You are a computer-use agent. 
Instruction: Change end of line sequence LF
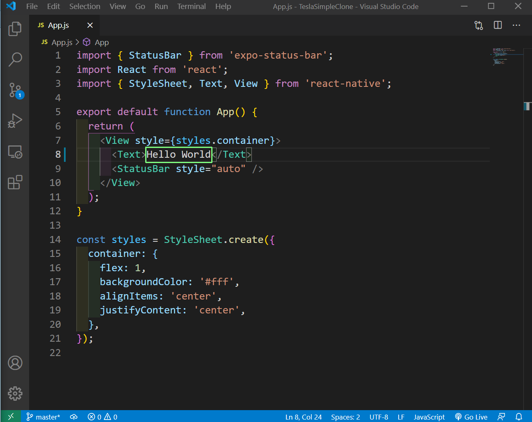[401, 417]
